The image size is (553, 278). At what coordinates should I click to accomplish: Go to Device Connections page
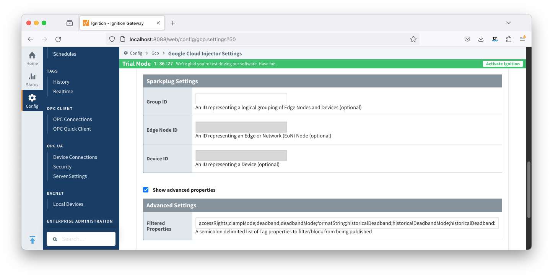coord(75,157)
